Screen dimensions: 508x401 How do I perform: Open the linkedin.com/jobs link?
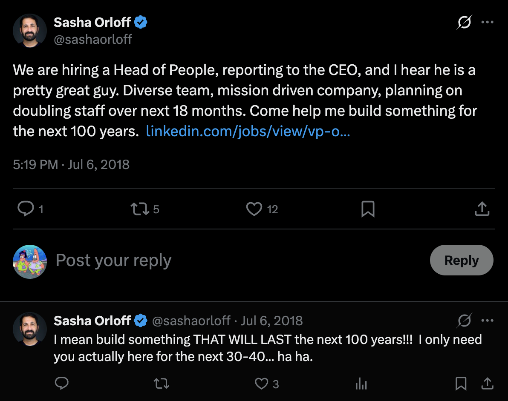pos(248,131)
